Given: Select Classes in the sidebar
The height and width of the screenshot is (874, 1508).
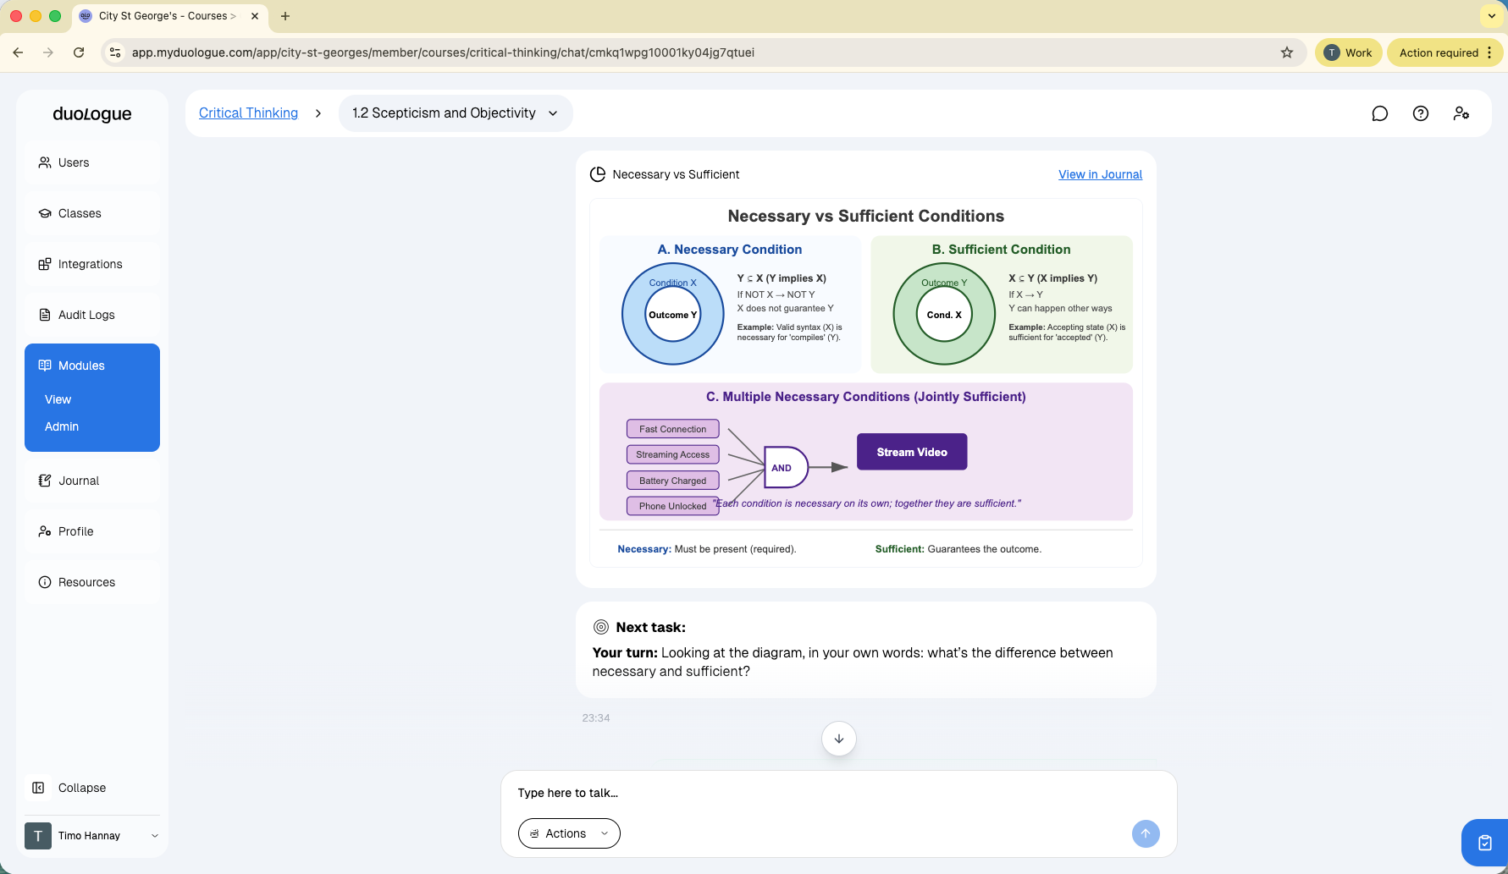Looking at the screenshot, I should [x=92, y=213].
